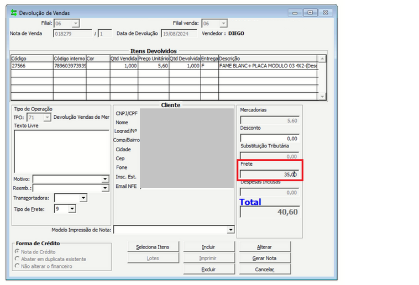Expand Modelo Impressão de Nota dropdown
The height and width of the screenshot is (285, 419).
[x=231, y=230]
